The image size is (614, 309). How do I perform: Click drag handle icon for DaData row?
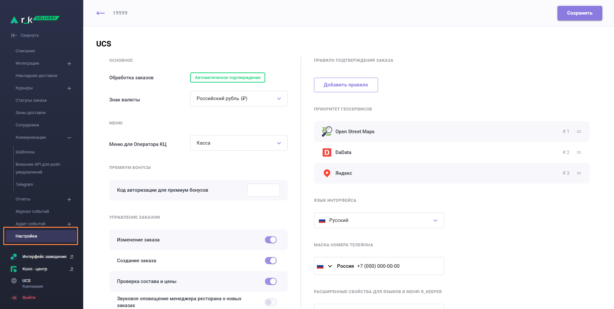[x=579, y=152]
